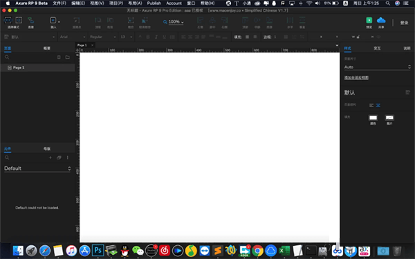Toggle the hidden visibility eye icon
Image resolution: width=415 pixels, height=259 pixels.
[379, 37]
